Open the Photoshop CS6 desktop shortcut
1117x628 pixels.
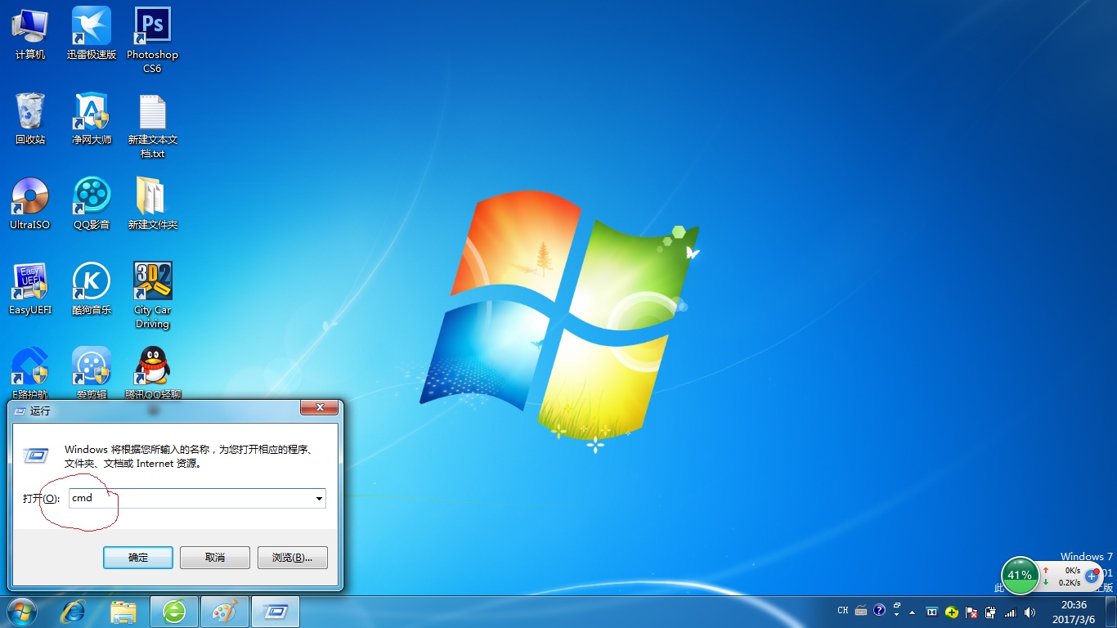(x=152, y=28)
